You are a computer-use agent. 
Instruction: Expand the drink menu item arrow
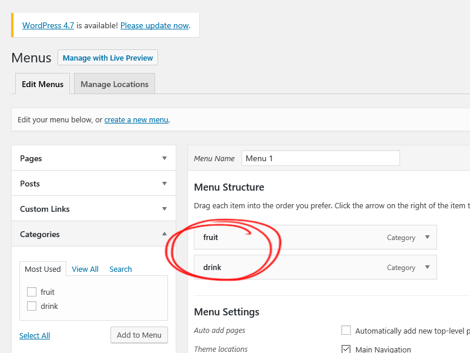[x=428, y=267]
